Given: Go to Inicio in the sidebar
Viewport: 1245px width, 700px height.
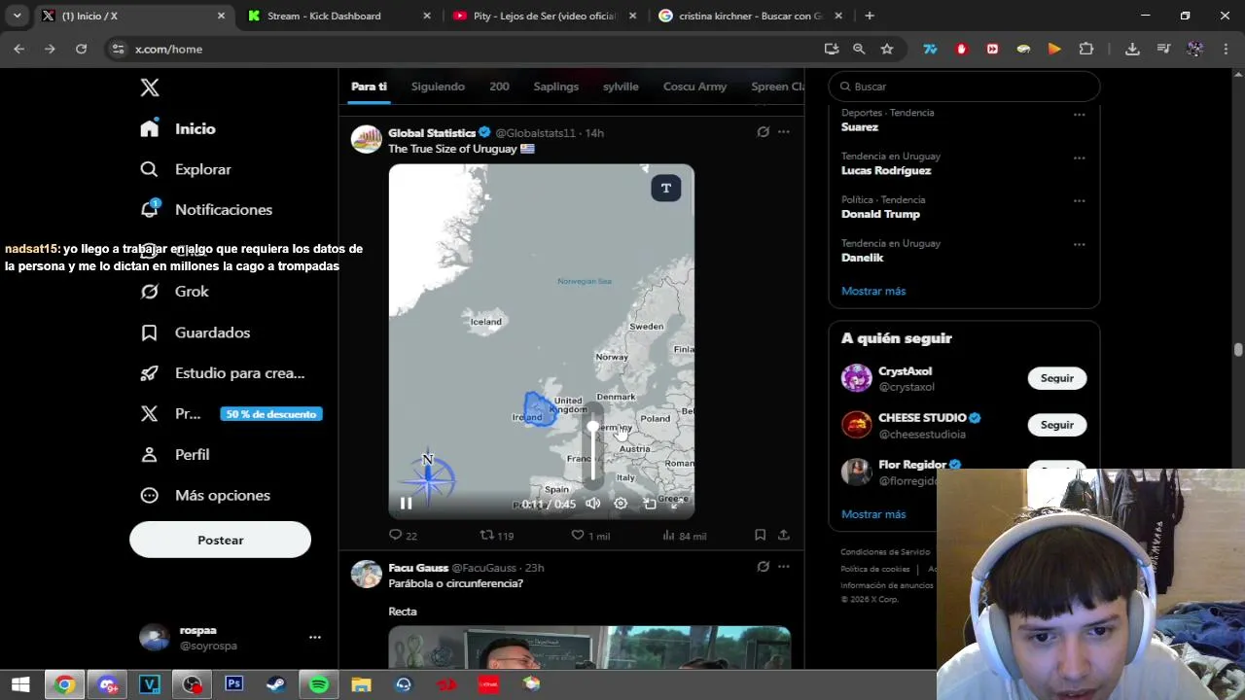Looking at the screenshot, I should [x=178, y=128].
